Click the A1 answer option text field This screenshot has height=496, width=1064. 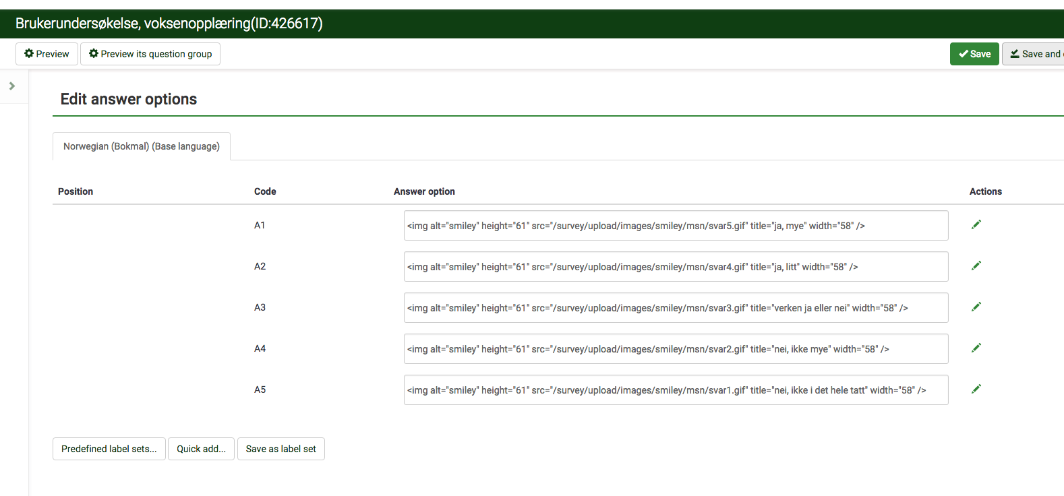tap(676, 226)
